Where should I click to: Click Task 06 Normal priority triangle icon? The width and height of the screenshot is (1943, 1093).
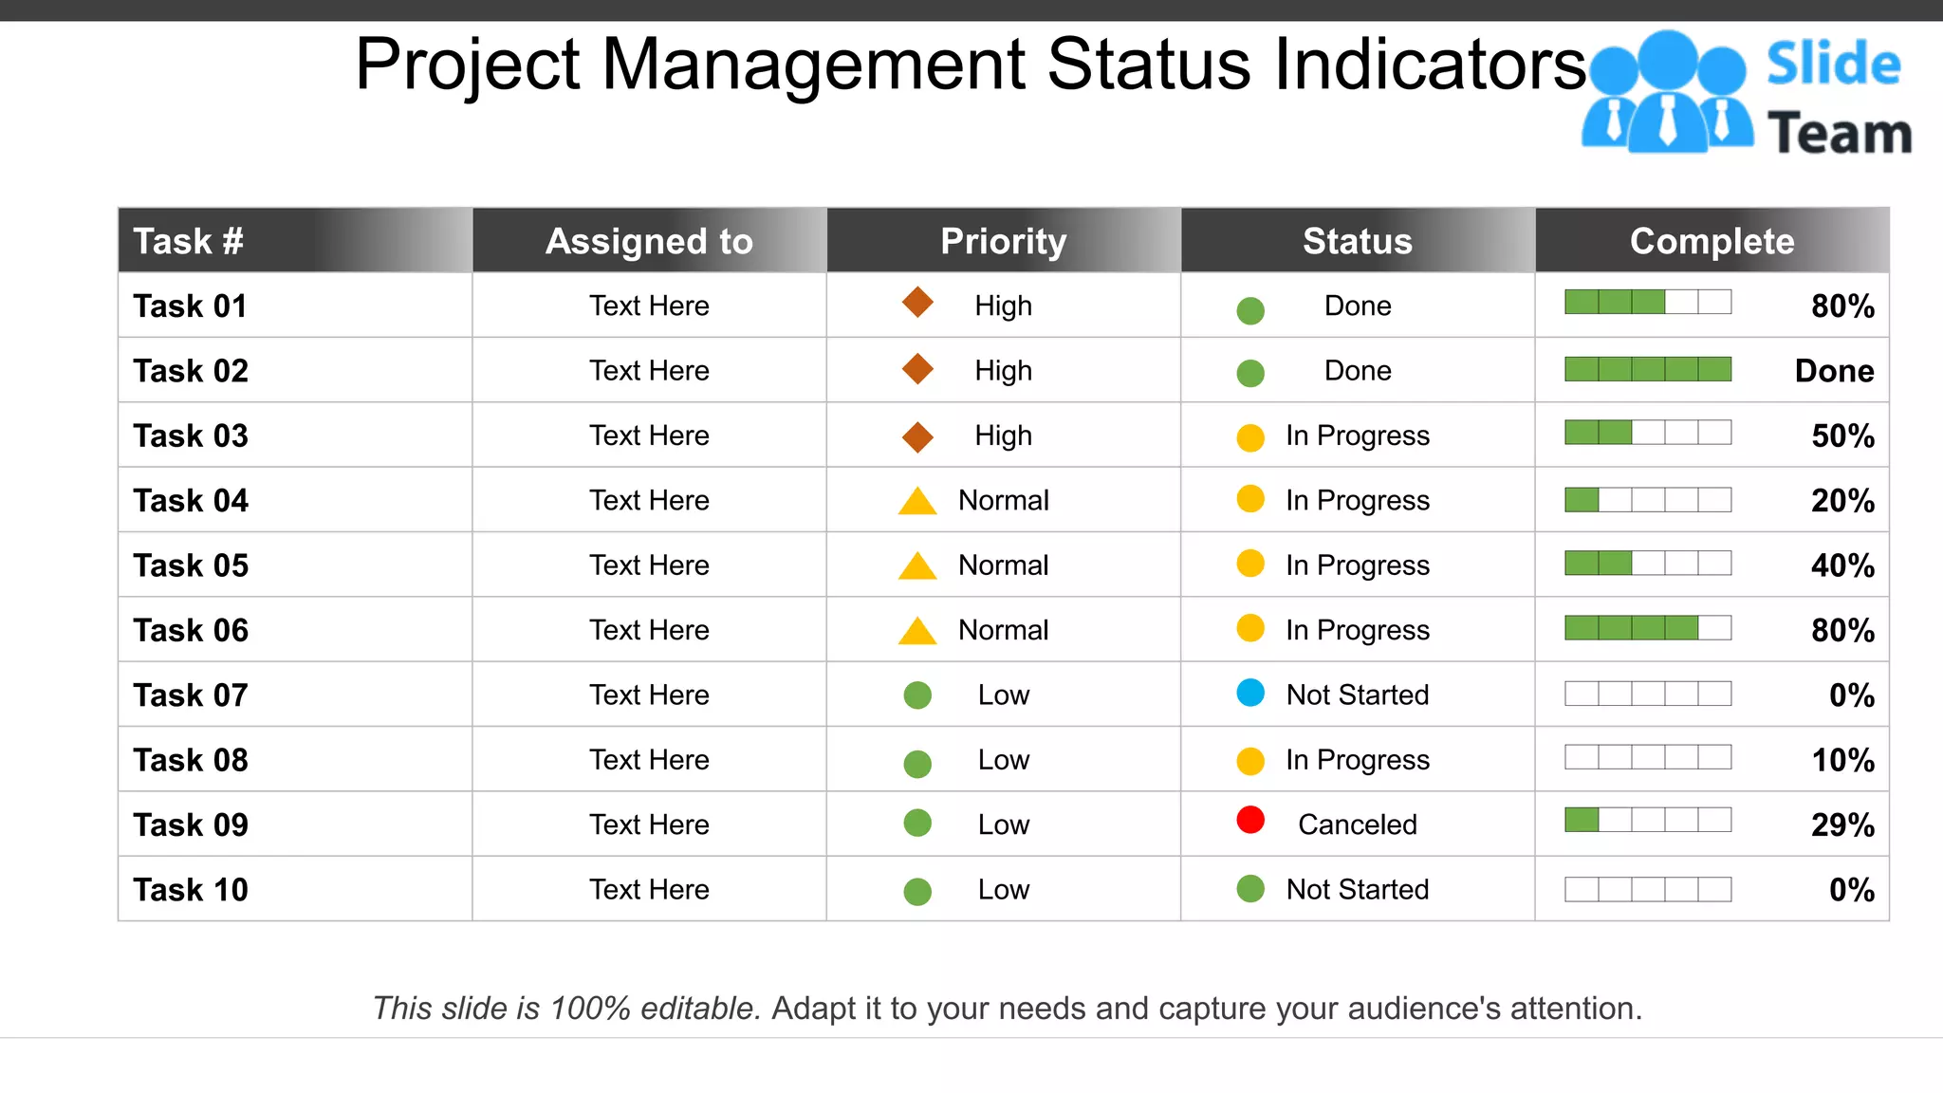917,631
